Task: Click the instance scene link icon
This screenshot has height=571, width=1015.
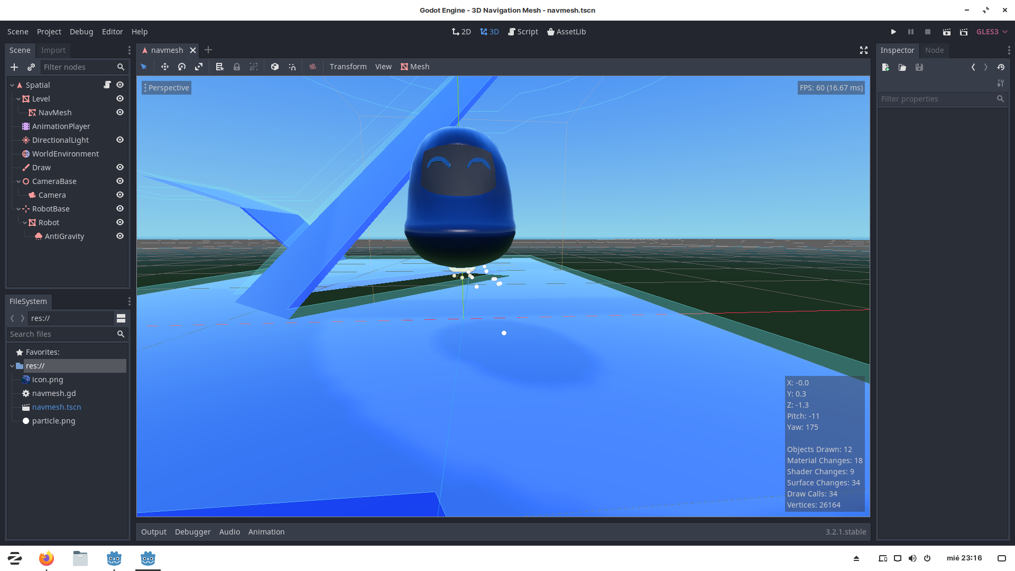Action: click(x=31, y=67)
